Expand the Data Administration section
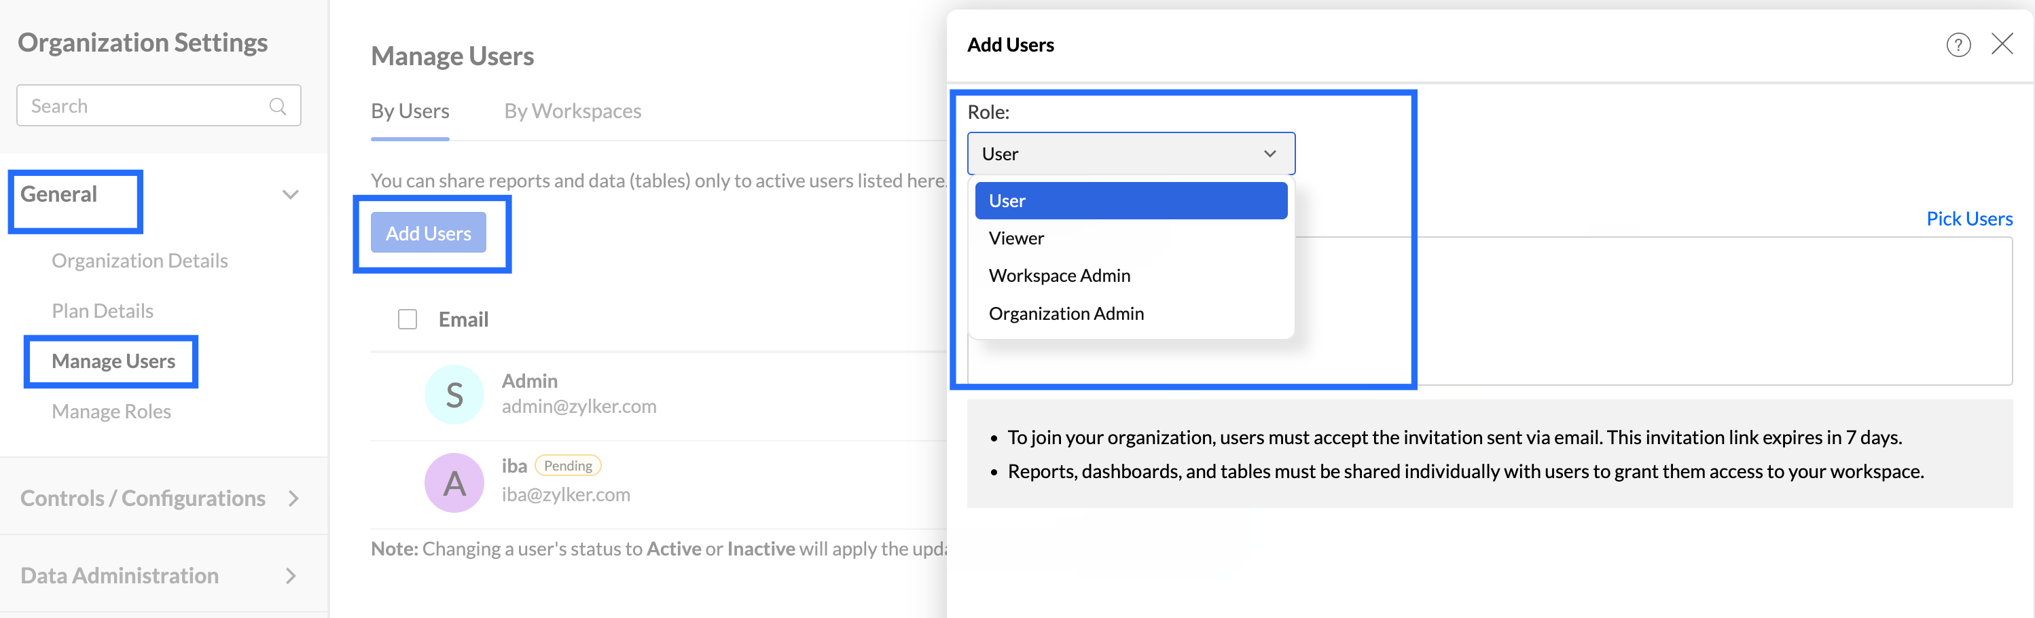2035x618 pixels. pyautogui.click(x=291, y=575)
